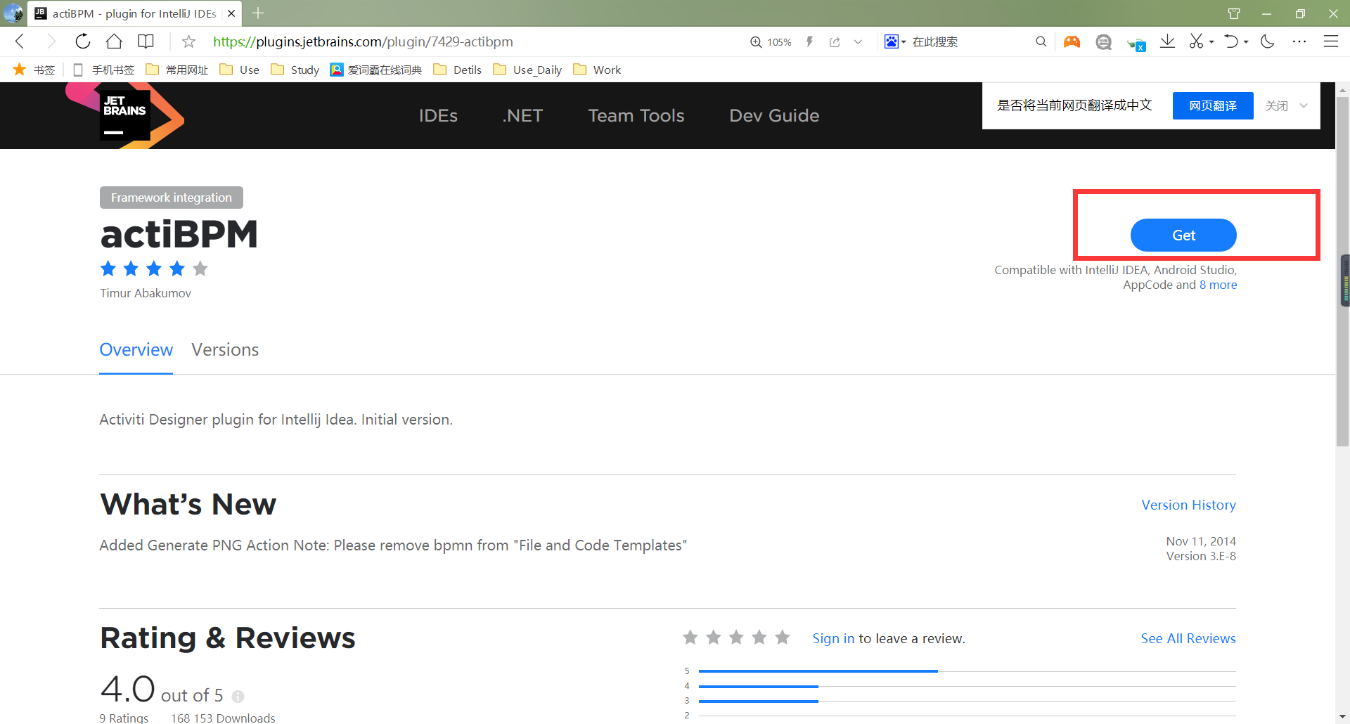Expand the address bar dropdown arrow
This screenshot has width=1350, height=724.
(x=858, y=42)
